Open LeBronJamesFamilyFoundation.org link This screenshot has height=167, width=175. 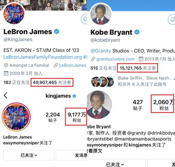pos(43,57)
